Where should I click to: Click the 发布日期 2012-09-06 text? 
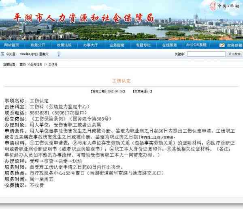(x=108, y=91)
